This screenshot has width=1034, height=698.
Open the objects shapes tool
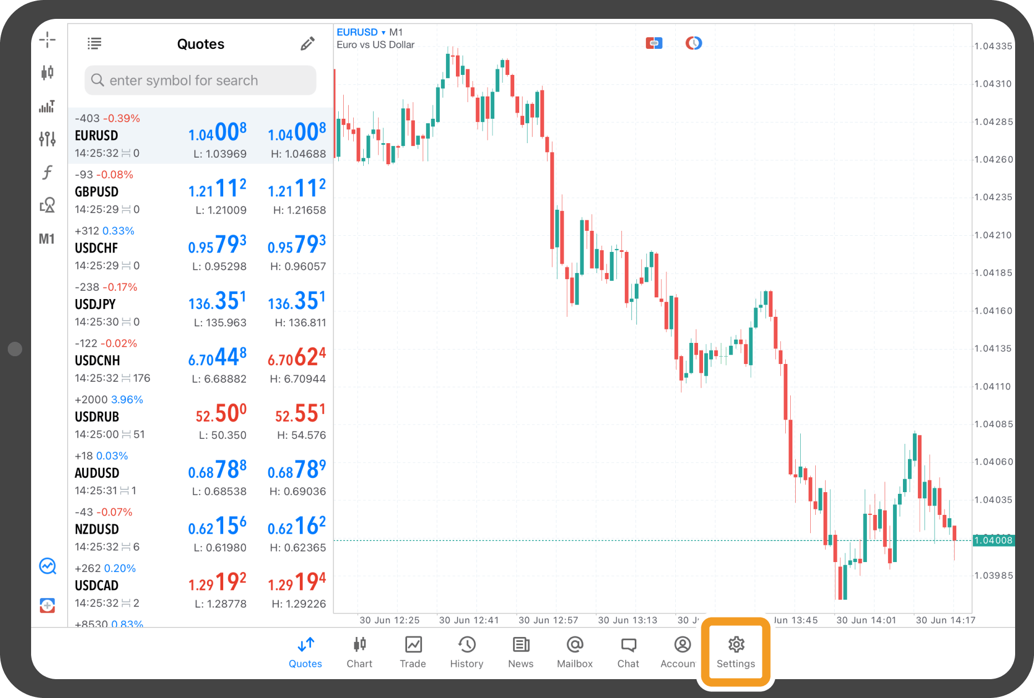point(47,205)
